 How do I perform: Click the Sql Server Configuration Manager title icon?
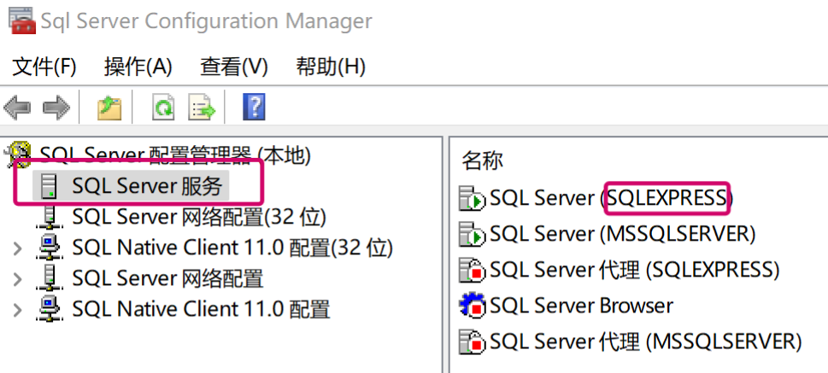(22, 20)
